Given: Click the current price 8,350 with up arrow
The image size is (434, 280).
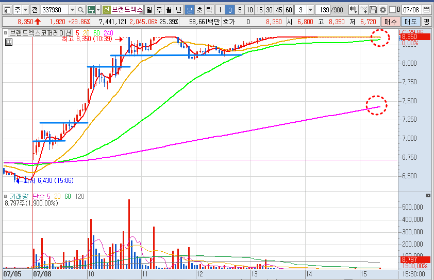Looking at the screenshot, I should (29, 22).
